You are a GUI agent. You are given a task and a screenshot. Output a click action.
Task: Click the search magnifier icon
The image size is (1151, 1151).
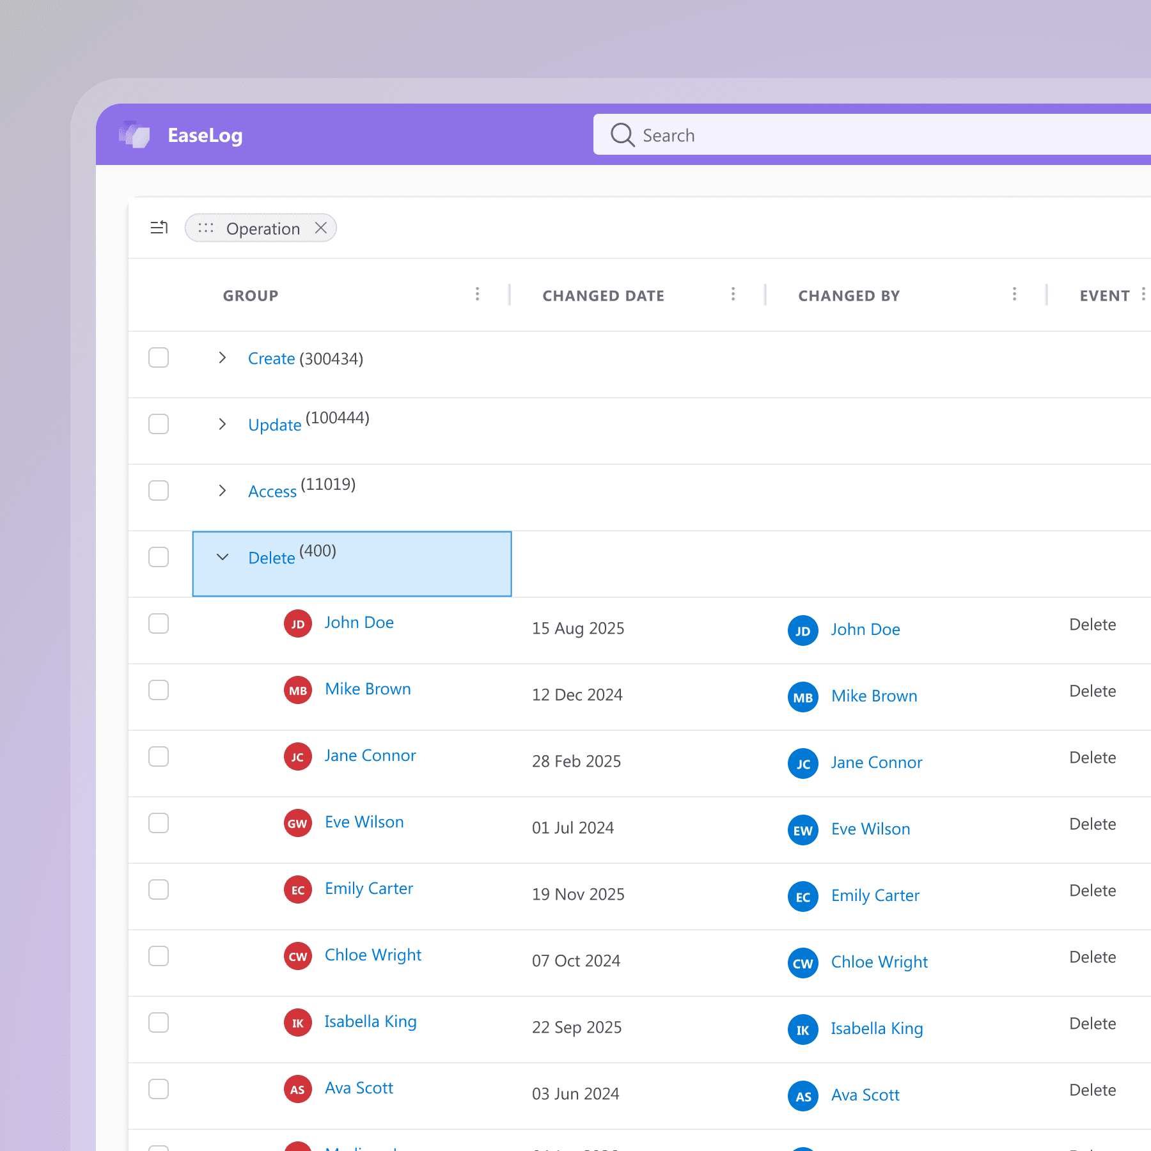pos(622,135)
